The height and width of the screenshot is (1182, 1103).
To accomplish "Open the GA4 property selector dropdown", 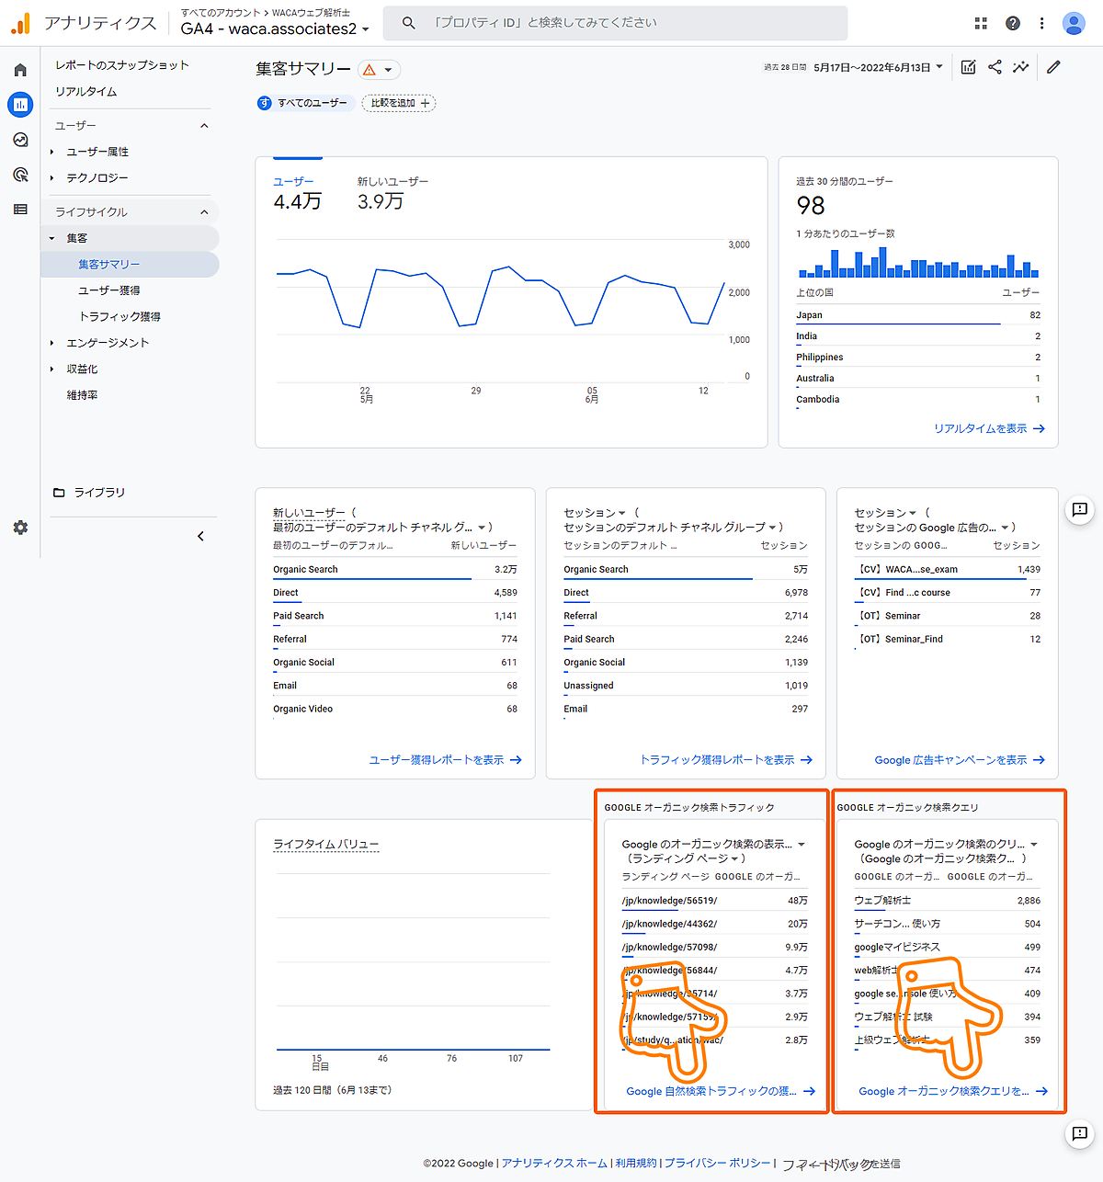I will 274,28.
